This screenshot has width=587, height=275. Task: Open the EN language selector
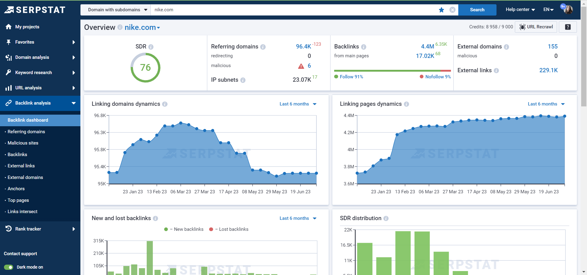tap(548, 9)
